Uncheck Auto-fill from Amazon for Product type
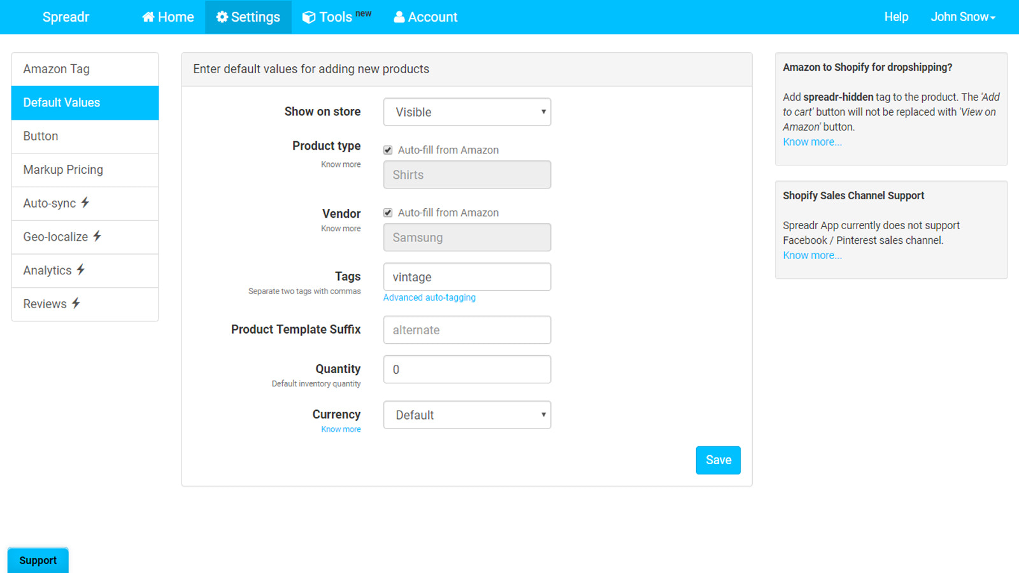Image resolution: width=1019 pixels, height=573 pixels. tap(387, 150)
